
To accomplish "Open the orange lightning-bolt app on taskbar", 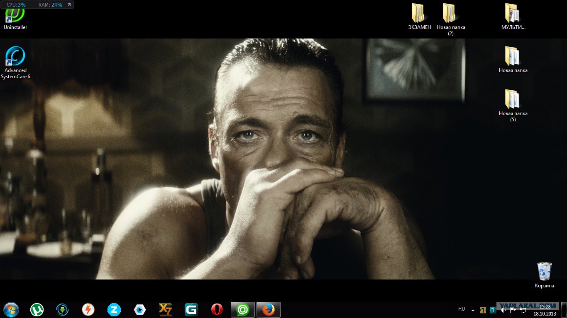I will click(x=88, y=309).
